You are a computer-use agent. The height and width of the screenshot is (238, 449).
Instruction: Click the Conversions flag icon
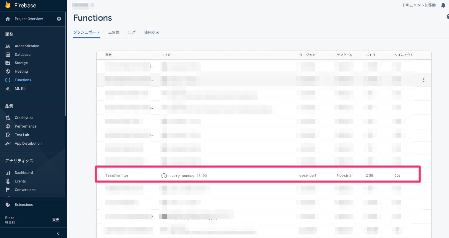[x=8, y=190]
